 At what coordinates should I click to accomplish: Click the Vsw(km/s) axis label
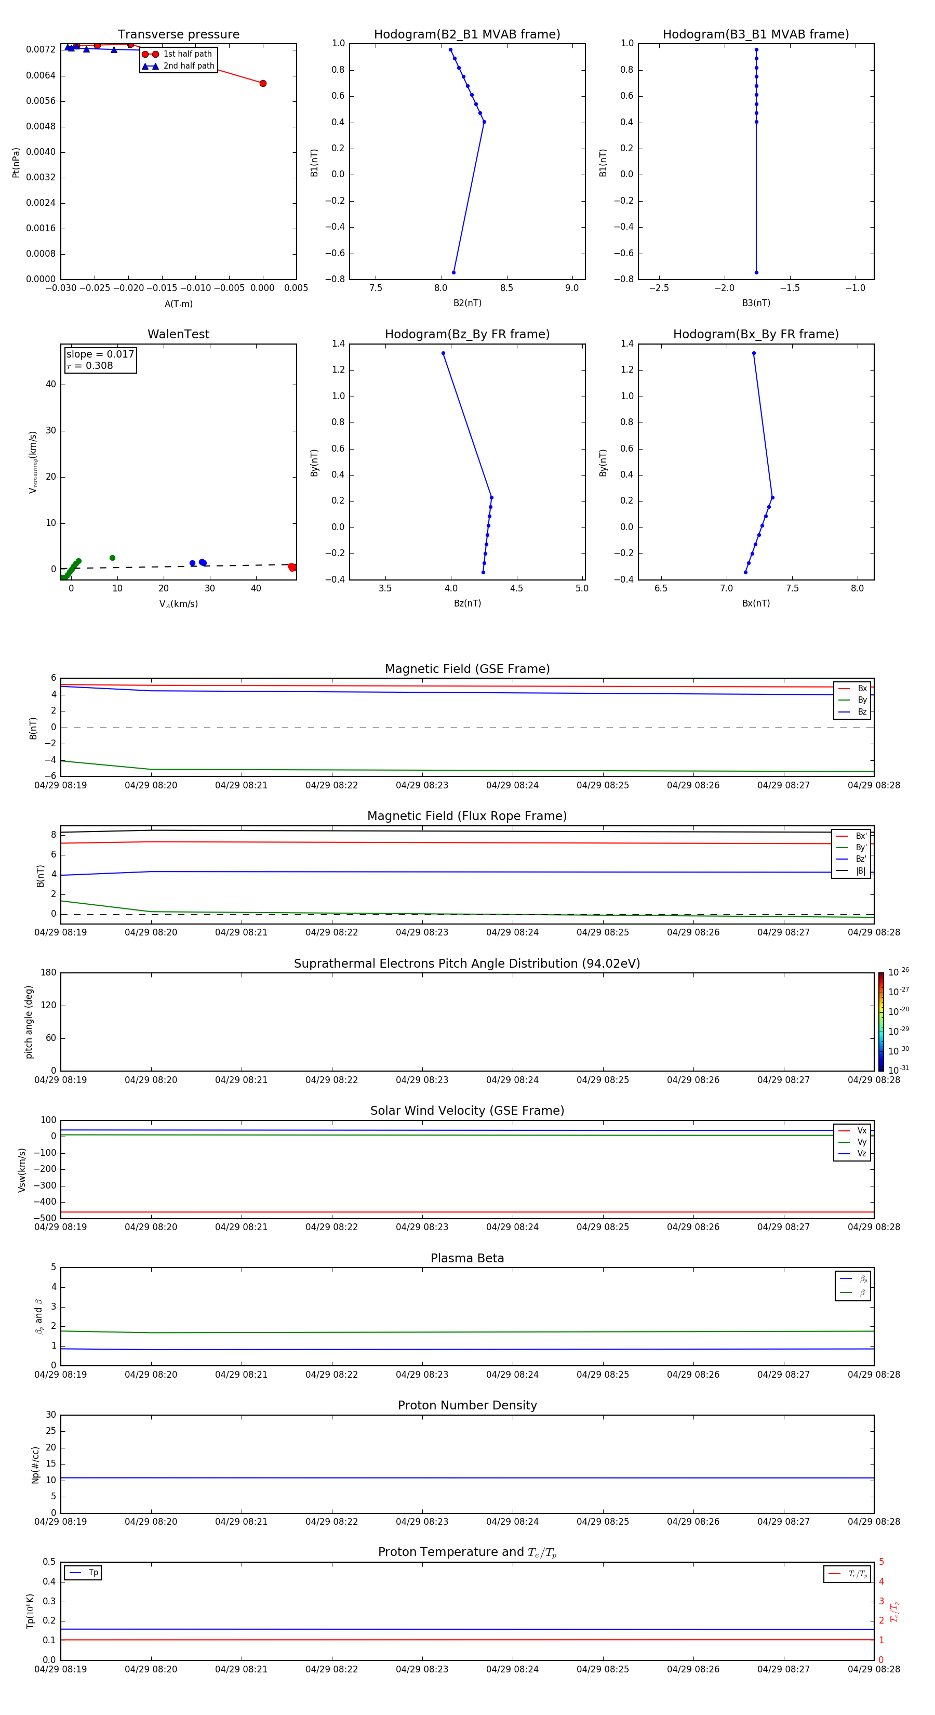[22, 1170]
